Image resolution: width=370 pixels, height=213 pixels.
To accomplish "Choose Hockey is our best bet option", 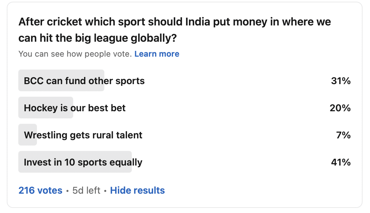I will click(75, 108).
